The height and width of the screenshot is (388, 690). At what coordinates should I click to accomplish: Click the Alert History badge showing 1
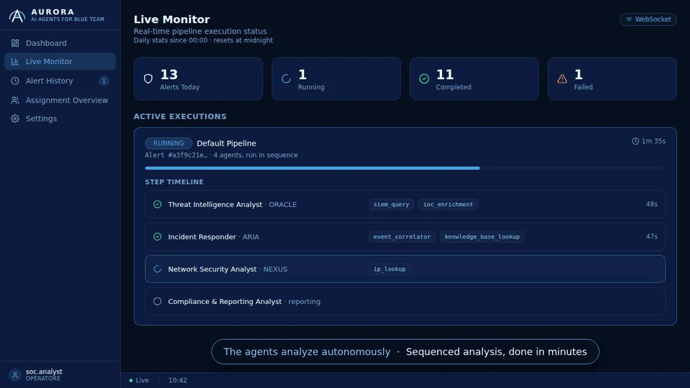(103, 81)
